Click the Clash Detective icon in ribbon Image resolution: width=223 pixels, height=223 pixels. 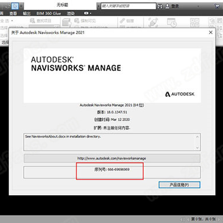(154, 22)
